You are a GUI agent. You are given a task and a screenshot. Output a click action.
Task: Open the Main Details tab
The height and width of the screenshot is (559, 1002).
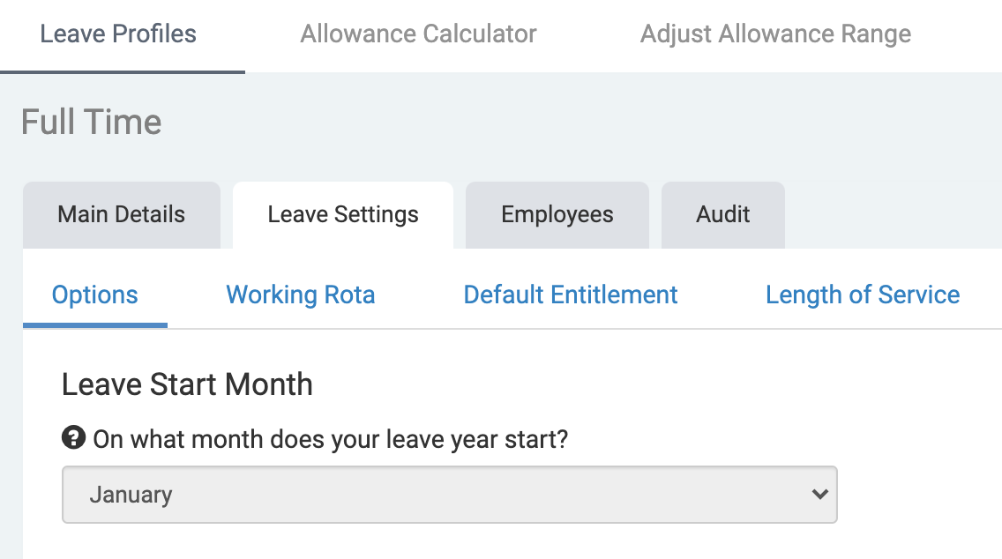click(121, 214)
